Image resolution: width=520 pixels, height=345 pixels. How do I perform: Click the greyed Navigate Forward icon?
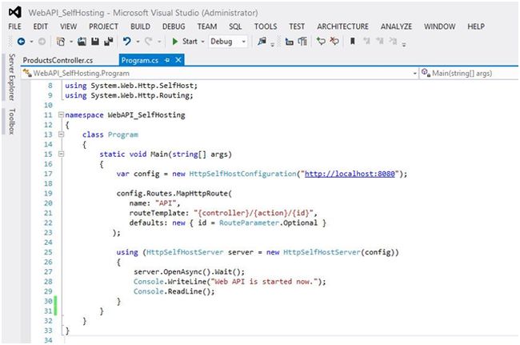42,42
